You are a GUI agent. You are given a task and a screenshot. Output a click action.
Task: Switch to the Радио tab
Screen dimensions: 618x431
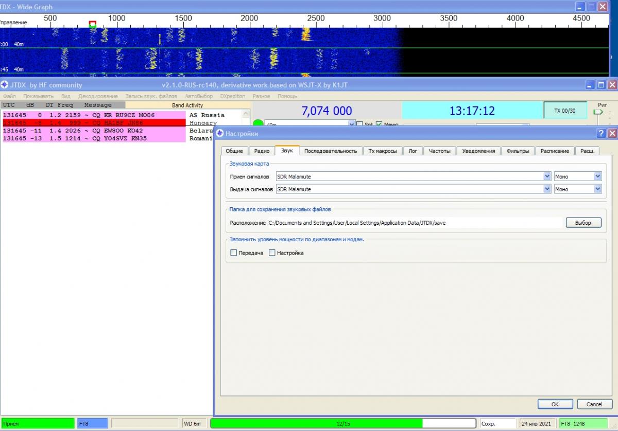[x=262, y=151]
